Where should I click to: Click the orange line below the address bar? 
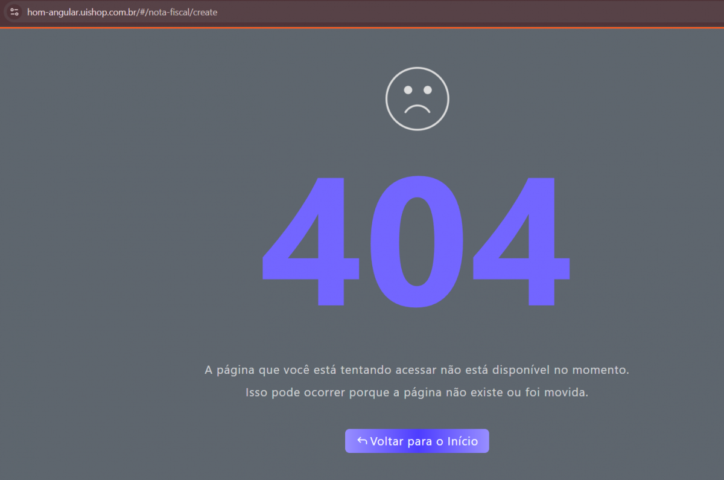(362, 27)
